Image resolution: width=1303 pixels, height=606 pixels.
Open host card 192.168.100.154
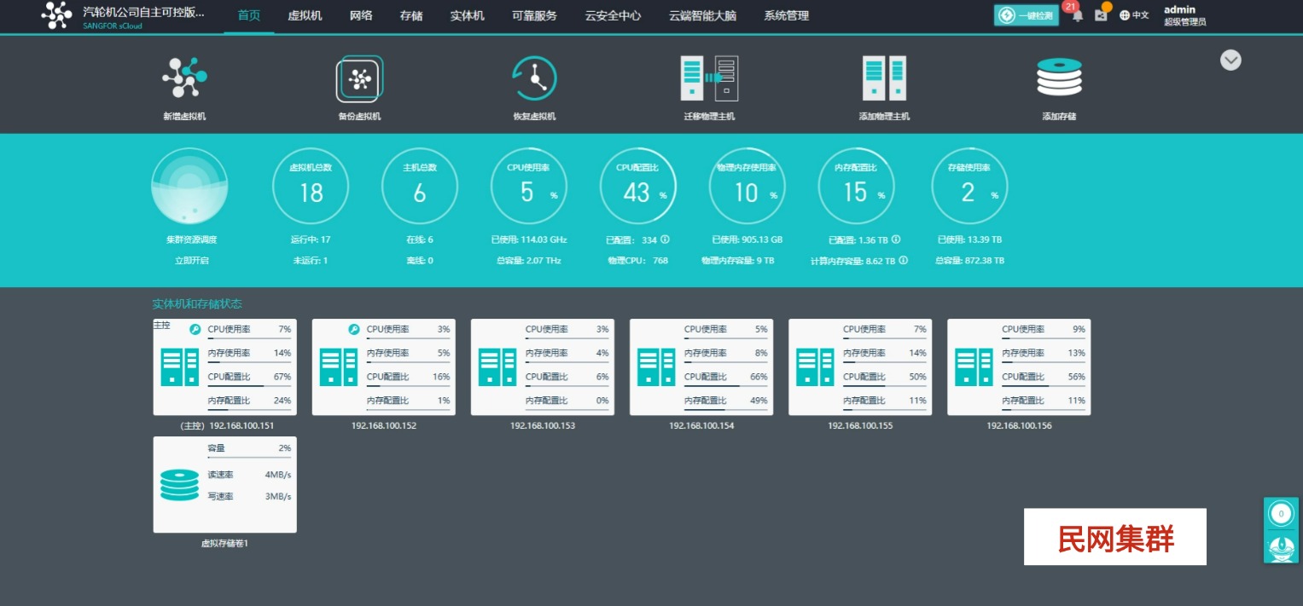coord(701,367)
